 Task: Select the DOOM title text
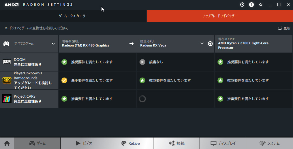[x=20, y=59]
